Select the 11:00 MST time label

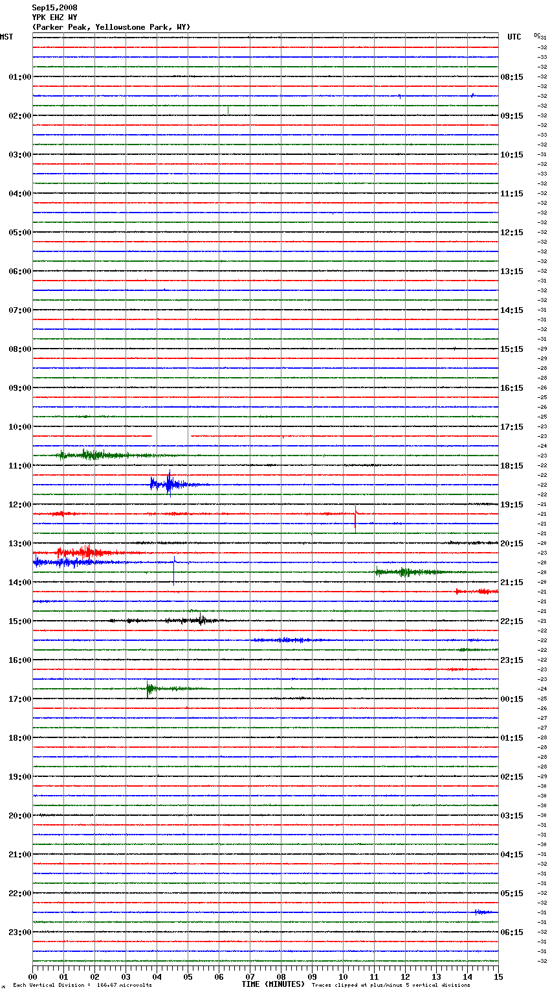pyautogui.click(x=19, y=466)
